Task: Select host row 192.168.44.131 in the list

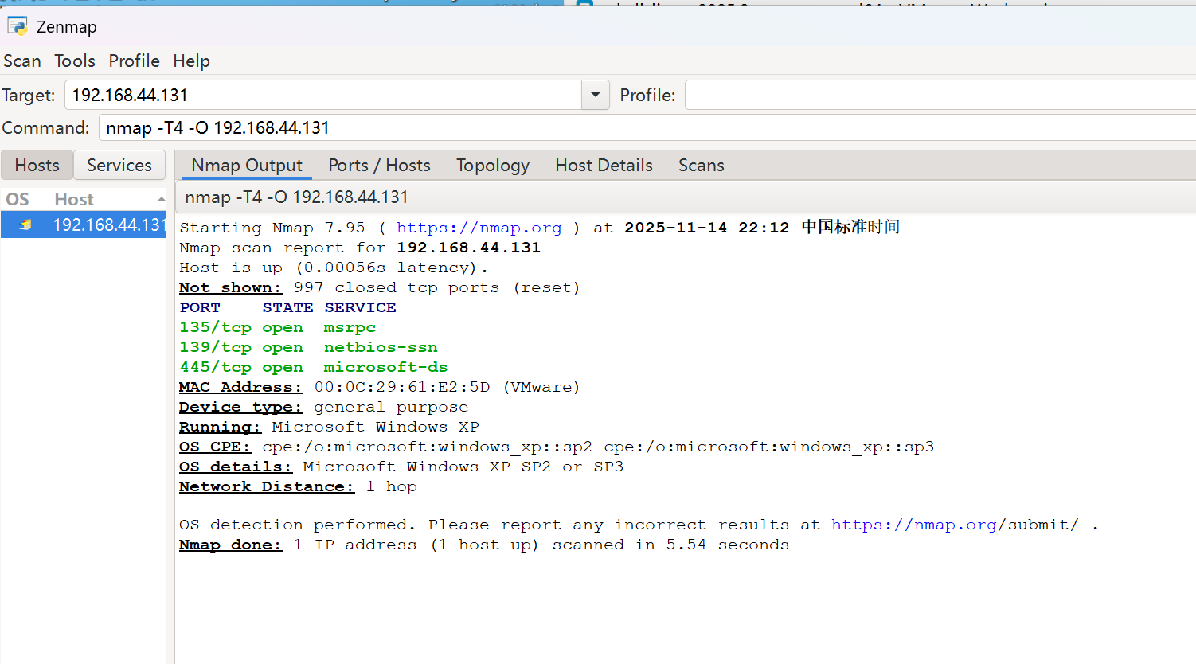Action: pos(84,225)
